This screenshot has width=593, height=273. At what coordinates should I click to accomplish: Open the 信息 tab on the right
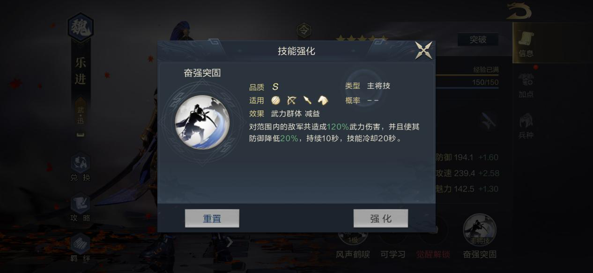tap(526, 43)
